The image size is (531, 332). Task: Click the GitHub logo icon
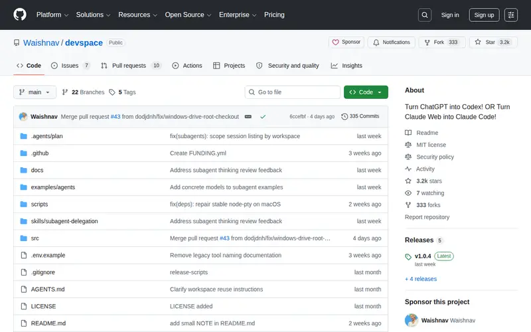[x=20, y=15]
